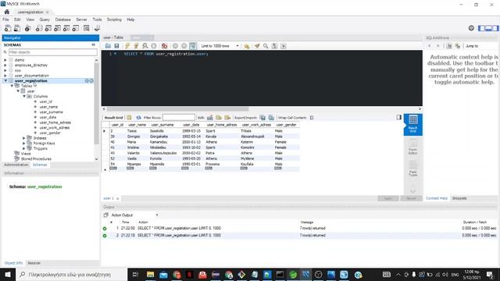Toggle invisible characters icon in query toolbar

274,46
